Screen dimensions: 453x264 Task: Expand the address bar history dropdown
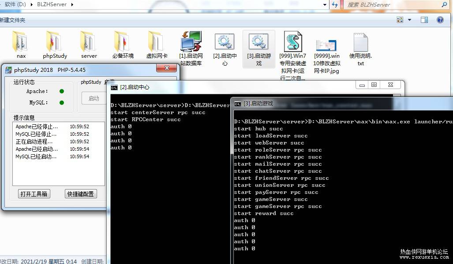click(325, 4)
